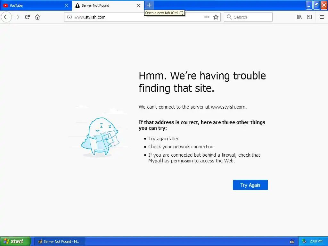Viewport: 328px width, 246px height.
Task: Show site information icon in address bar
Action: (70, 17)
